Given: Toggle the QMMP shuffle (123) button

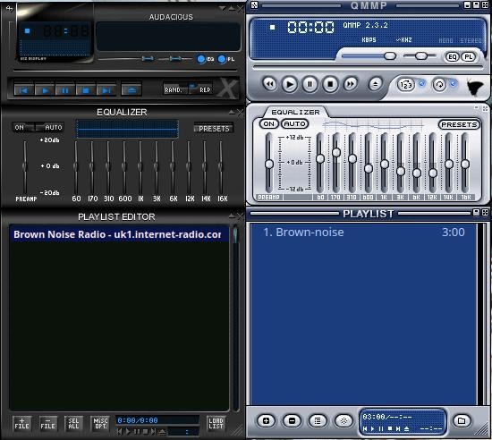Looking at the screenshot, I should pyautogui.click(x=406, y=85).
